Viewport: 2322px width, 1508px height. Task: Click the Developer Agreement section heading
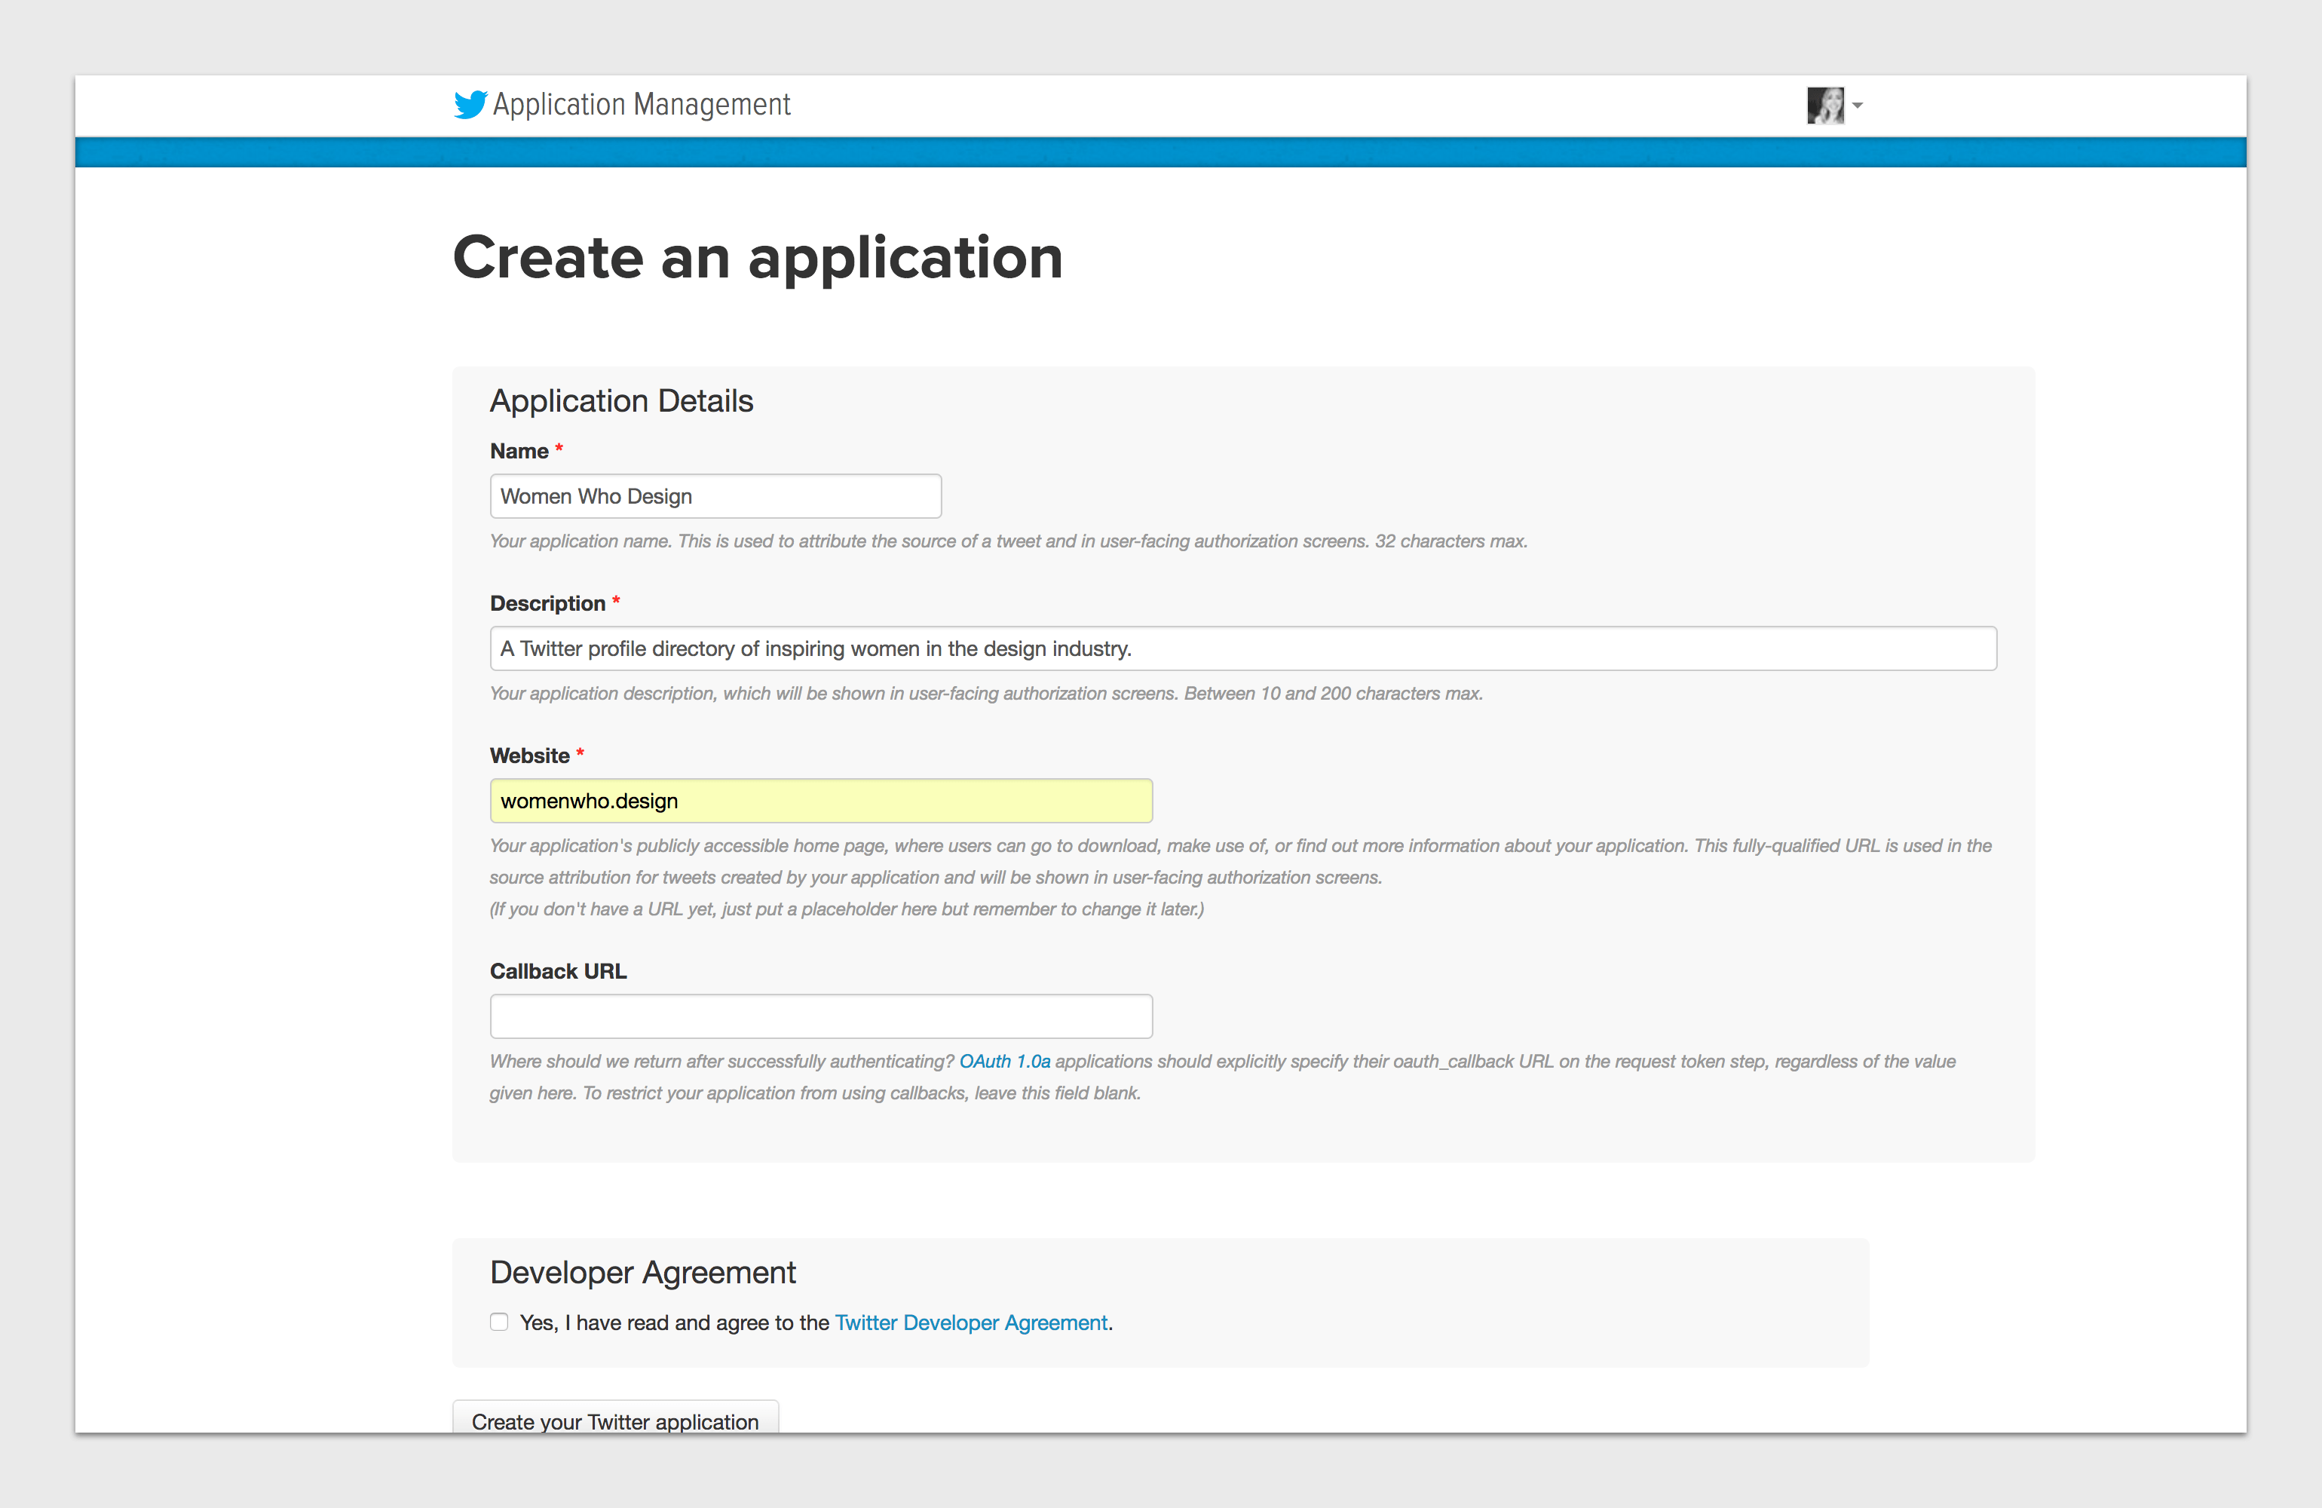click(x=643, y=1273)
